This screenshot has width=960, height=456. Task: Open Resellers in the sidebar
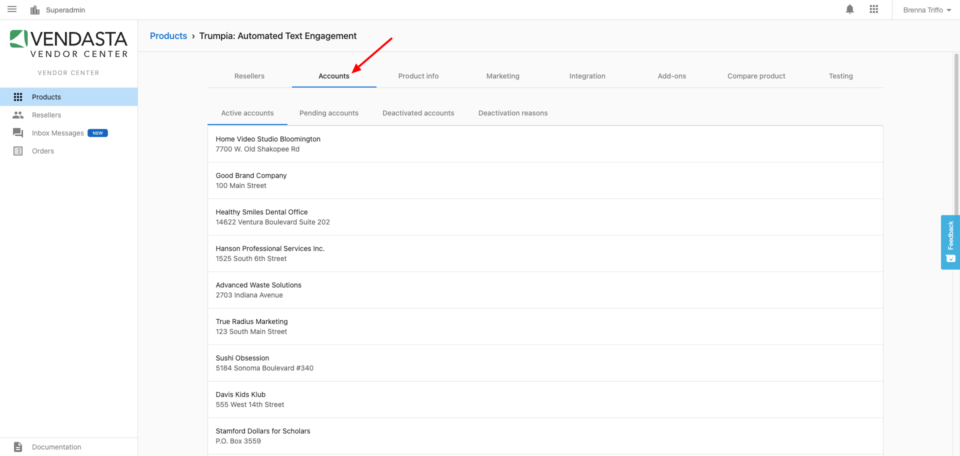click(68, 115)
